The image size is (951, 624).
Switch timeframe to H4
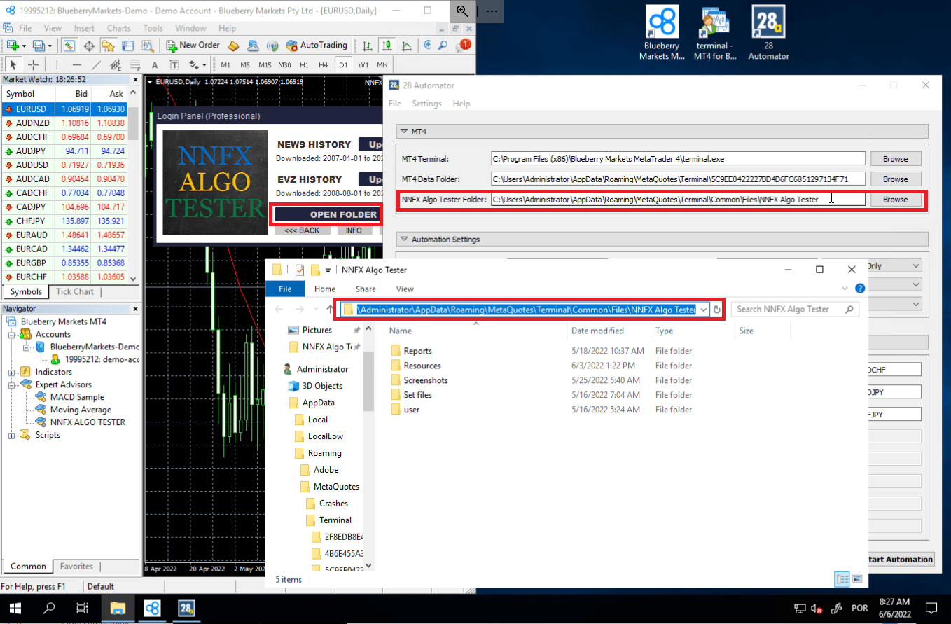coord(324,65)
